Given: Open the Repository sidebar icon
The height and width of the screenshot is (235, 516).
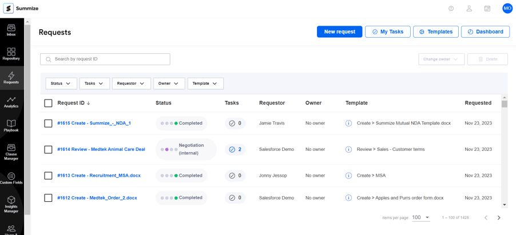Looking at the screenshot, I should (11, 54).
